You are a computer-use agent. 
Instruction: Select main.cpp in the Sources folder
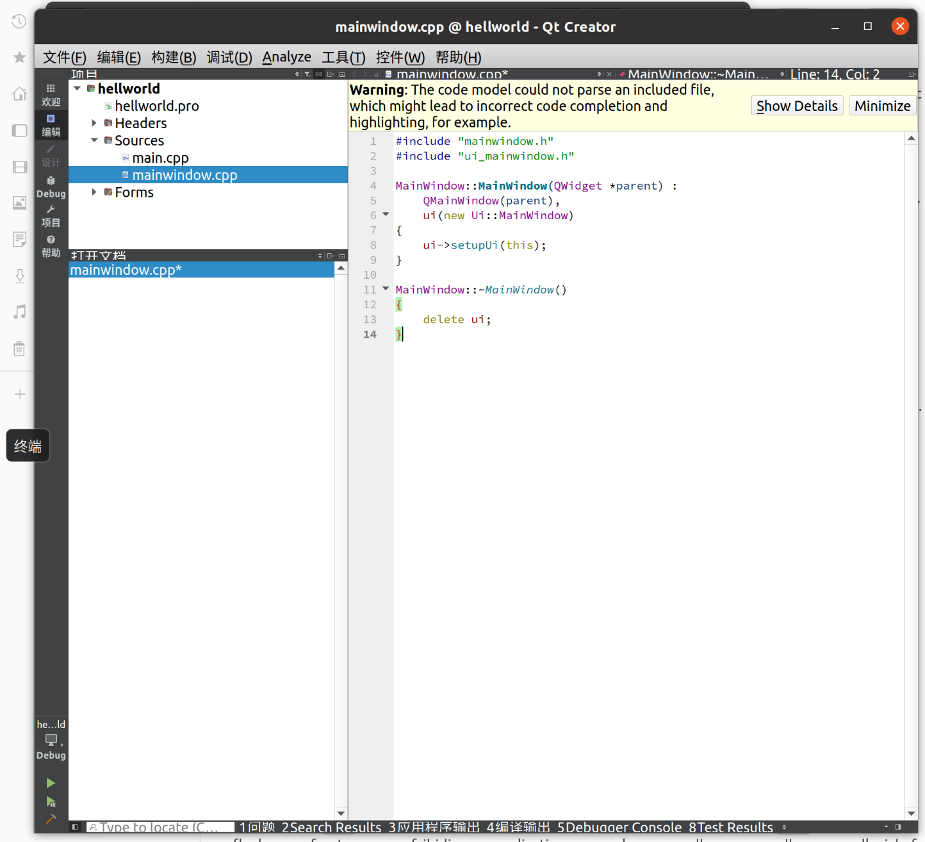click(x=160, y=158)
